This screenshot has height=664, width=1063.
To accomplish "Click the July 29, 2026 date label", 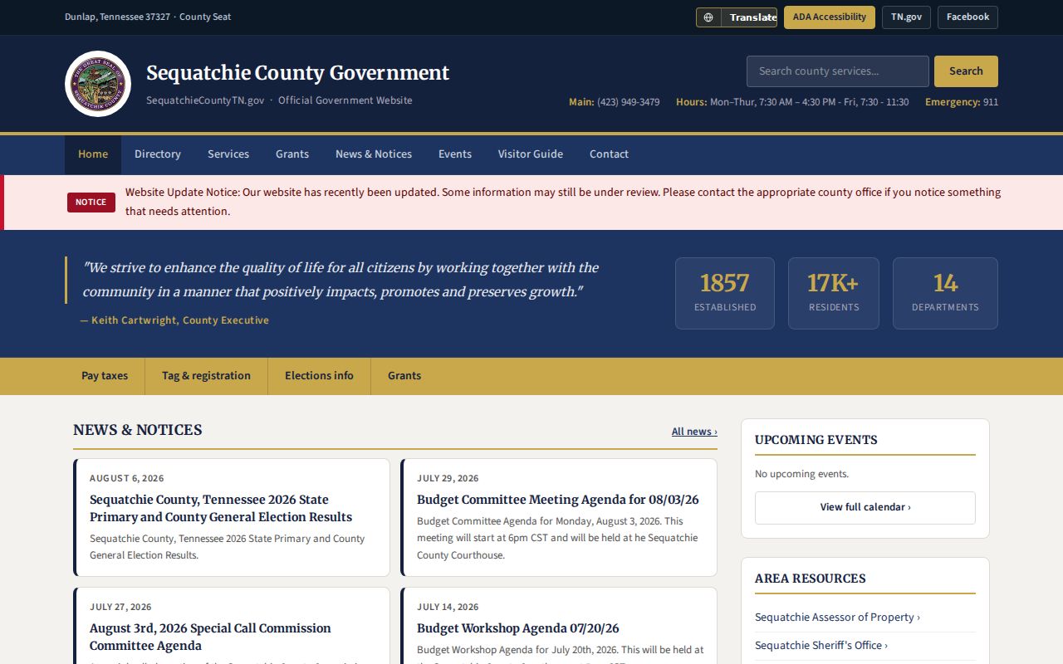I will click(448, 478).
